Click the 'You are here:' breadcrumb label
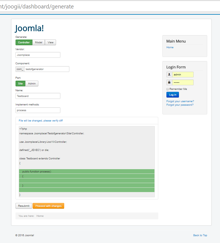220x243 pixels. (26, 216)
